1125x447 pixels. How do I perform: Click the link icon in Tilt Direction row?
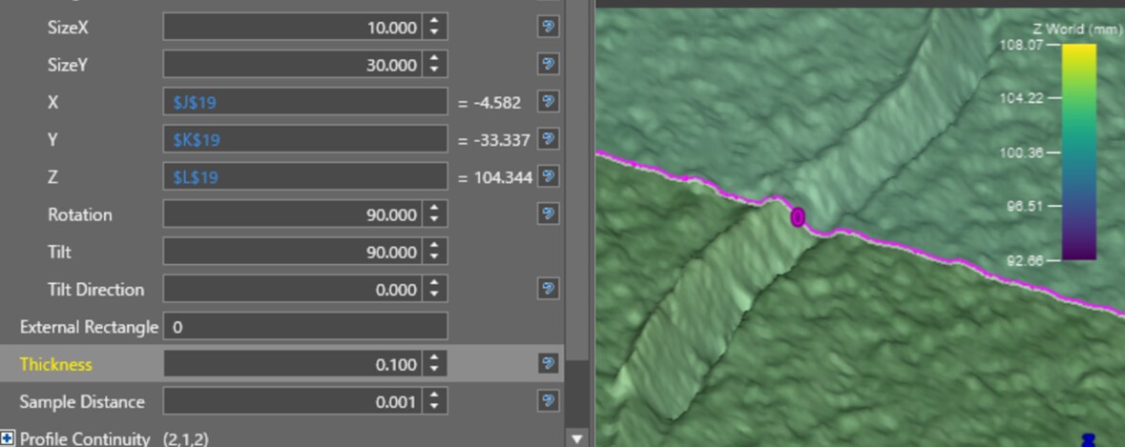[x=548, y=289]
